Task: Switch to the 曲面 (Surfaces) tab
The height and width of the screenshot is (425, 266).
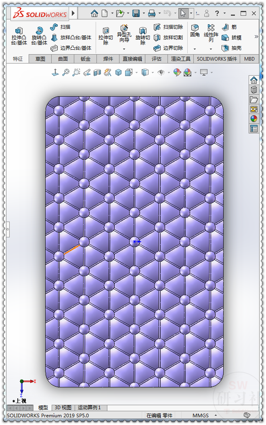Action: pyautogui.click(x=63, y=59)
